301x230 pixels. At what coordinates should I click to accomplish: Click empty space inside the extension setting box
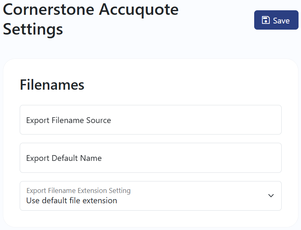point(192,196)
